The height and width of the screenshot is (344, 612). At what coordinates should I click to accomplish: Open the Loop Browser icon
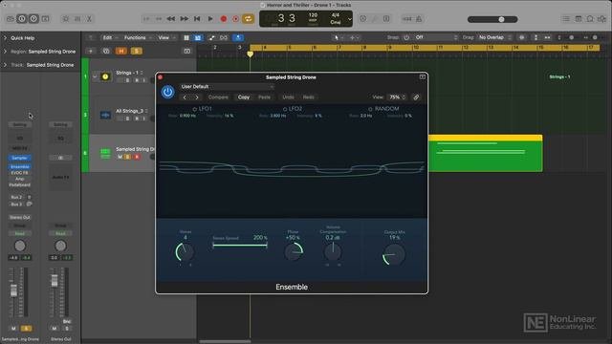pos(590,19)
